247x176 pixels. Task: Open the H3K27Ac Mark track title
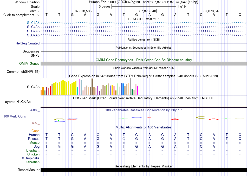pos(144,98)
